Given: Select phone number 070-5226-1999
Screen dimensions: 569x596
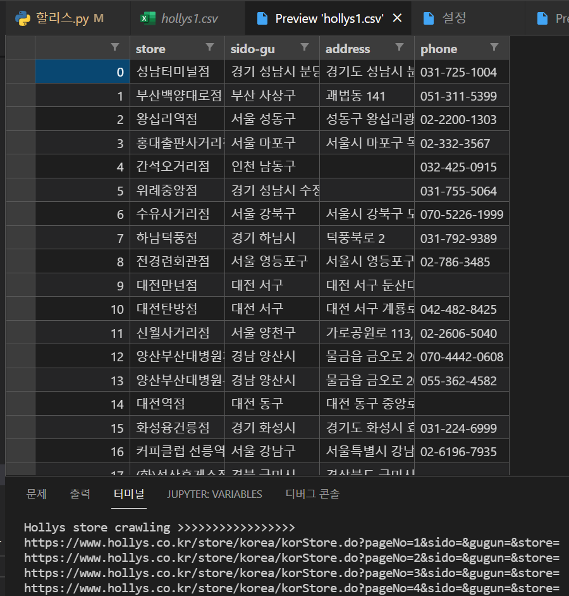Looking at the screenshot, I should (462, 214).
